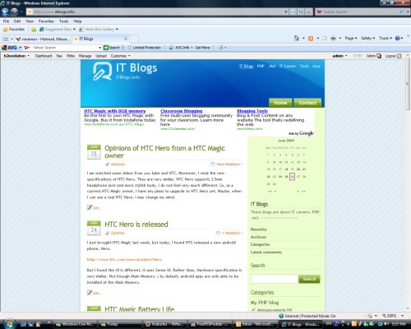Click the Edit pencil icon under the HTC Hero opinions post
411x329 pixels.
[90, 207]
